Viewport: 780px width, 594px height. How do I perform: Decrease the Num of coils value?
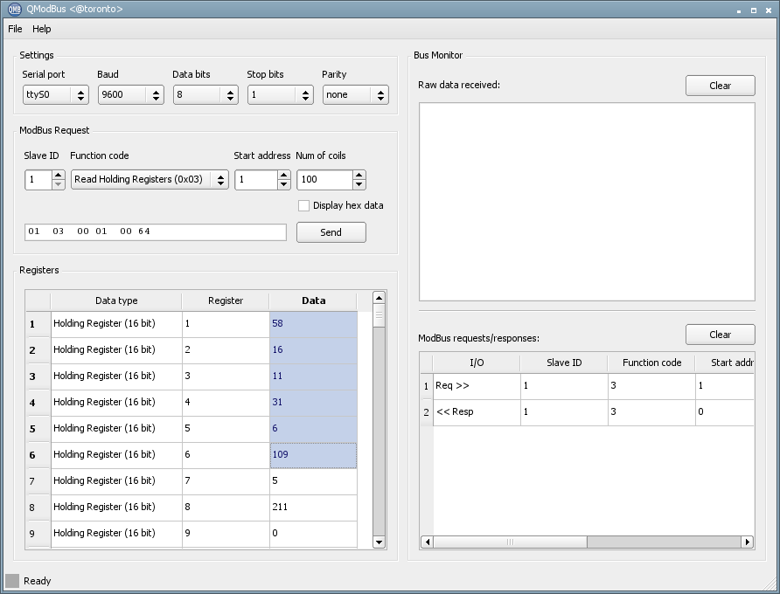[x=359, y=184]
